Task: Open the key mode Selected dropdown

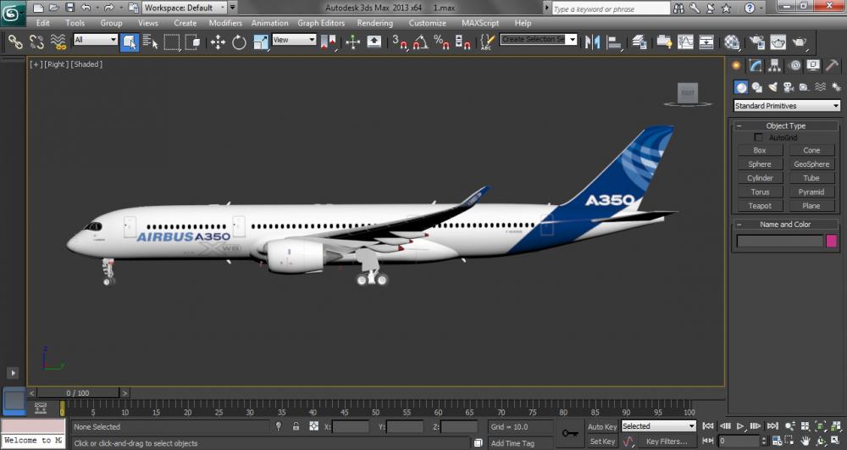Action: [x=658, y=426]
